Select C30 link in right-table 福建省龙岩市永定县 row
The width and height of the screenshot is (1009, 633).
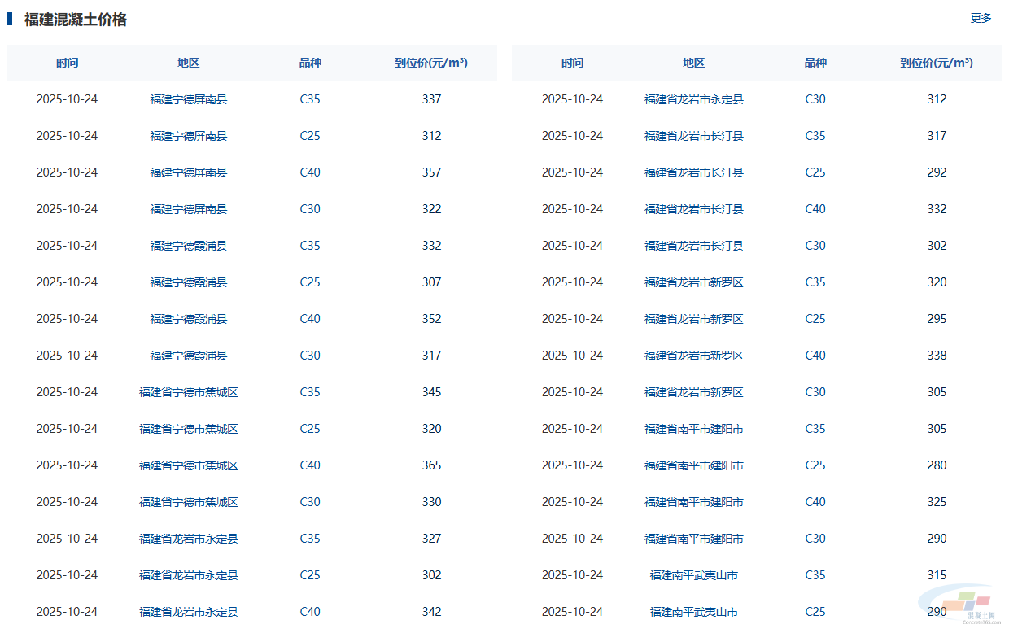point(815,99)
